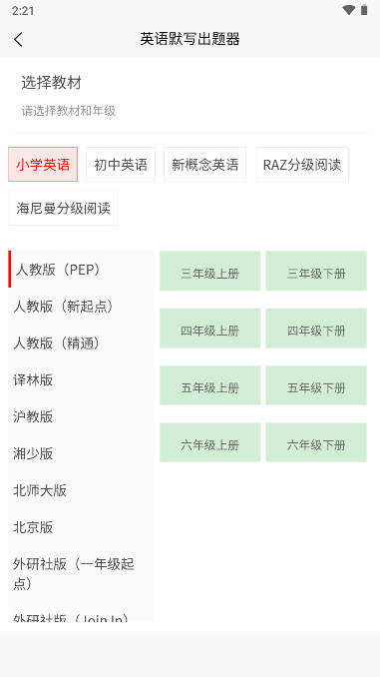
Task: Choose 五年级上册 grade book
Action: click(x=210, y=385)
